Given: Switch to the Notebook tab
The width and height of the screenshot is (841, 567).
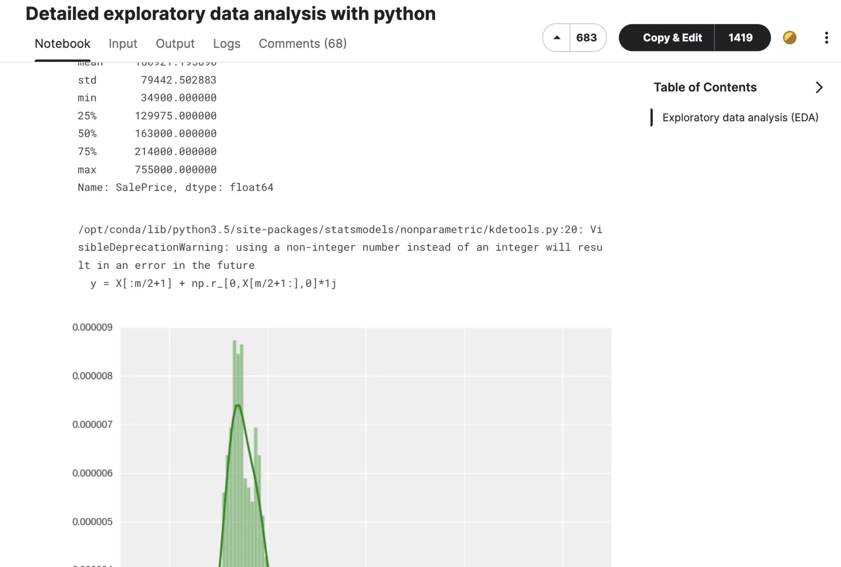Looking at the screenshot, I should click(62, 43).
